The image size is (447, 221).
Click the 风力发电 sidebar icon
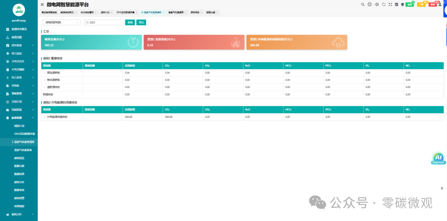point(8,77)
